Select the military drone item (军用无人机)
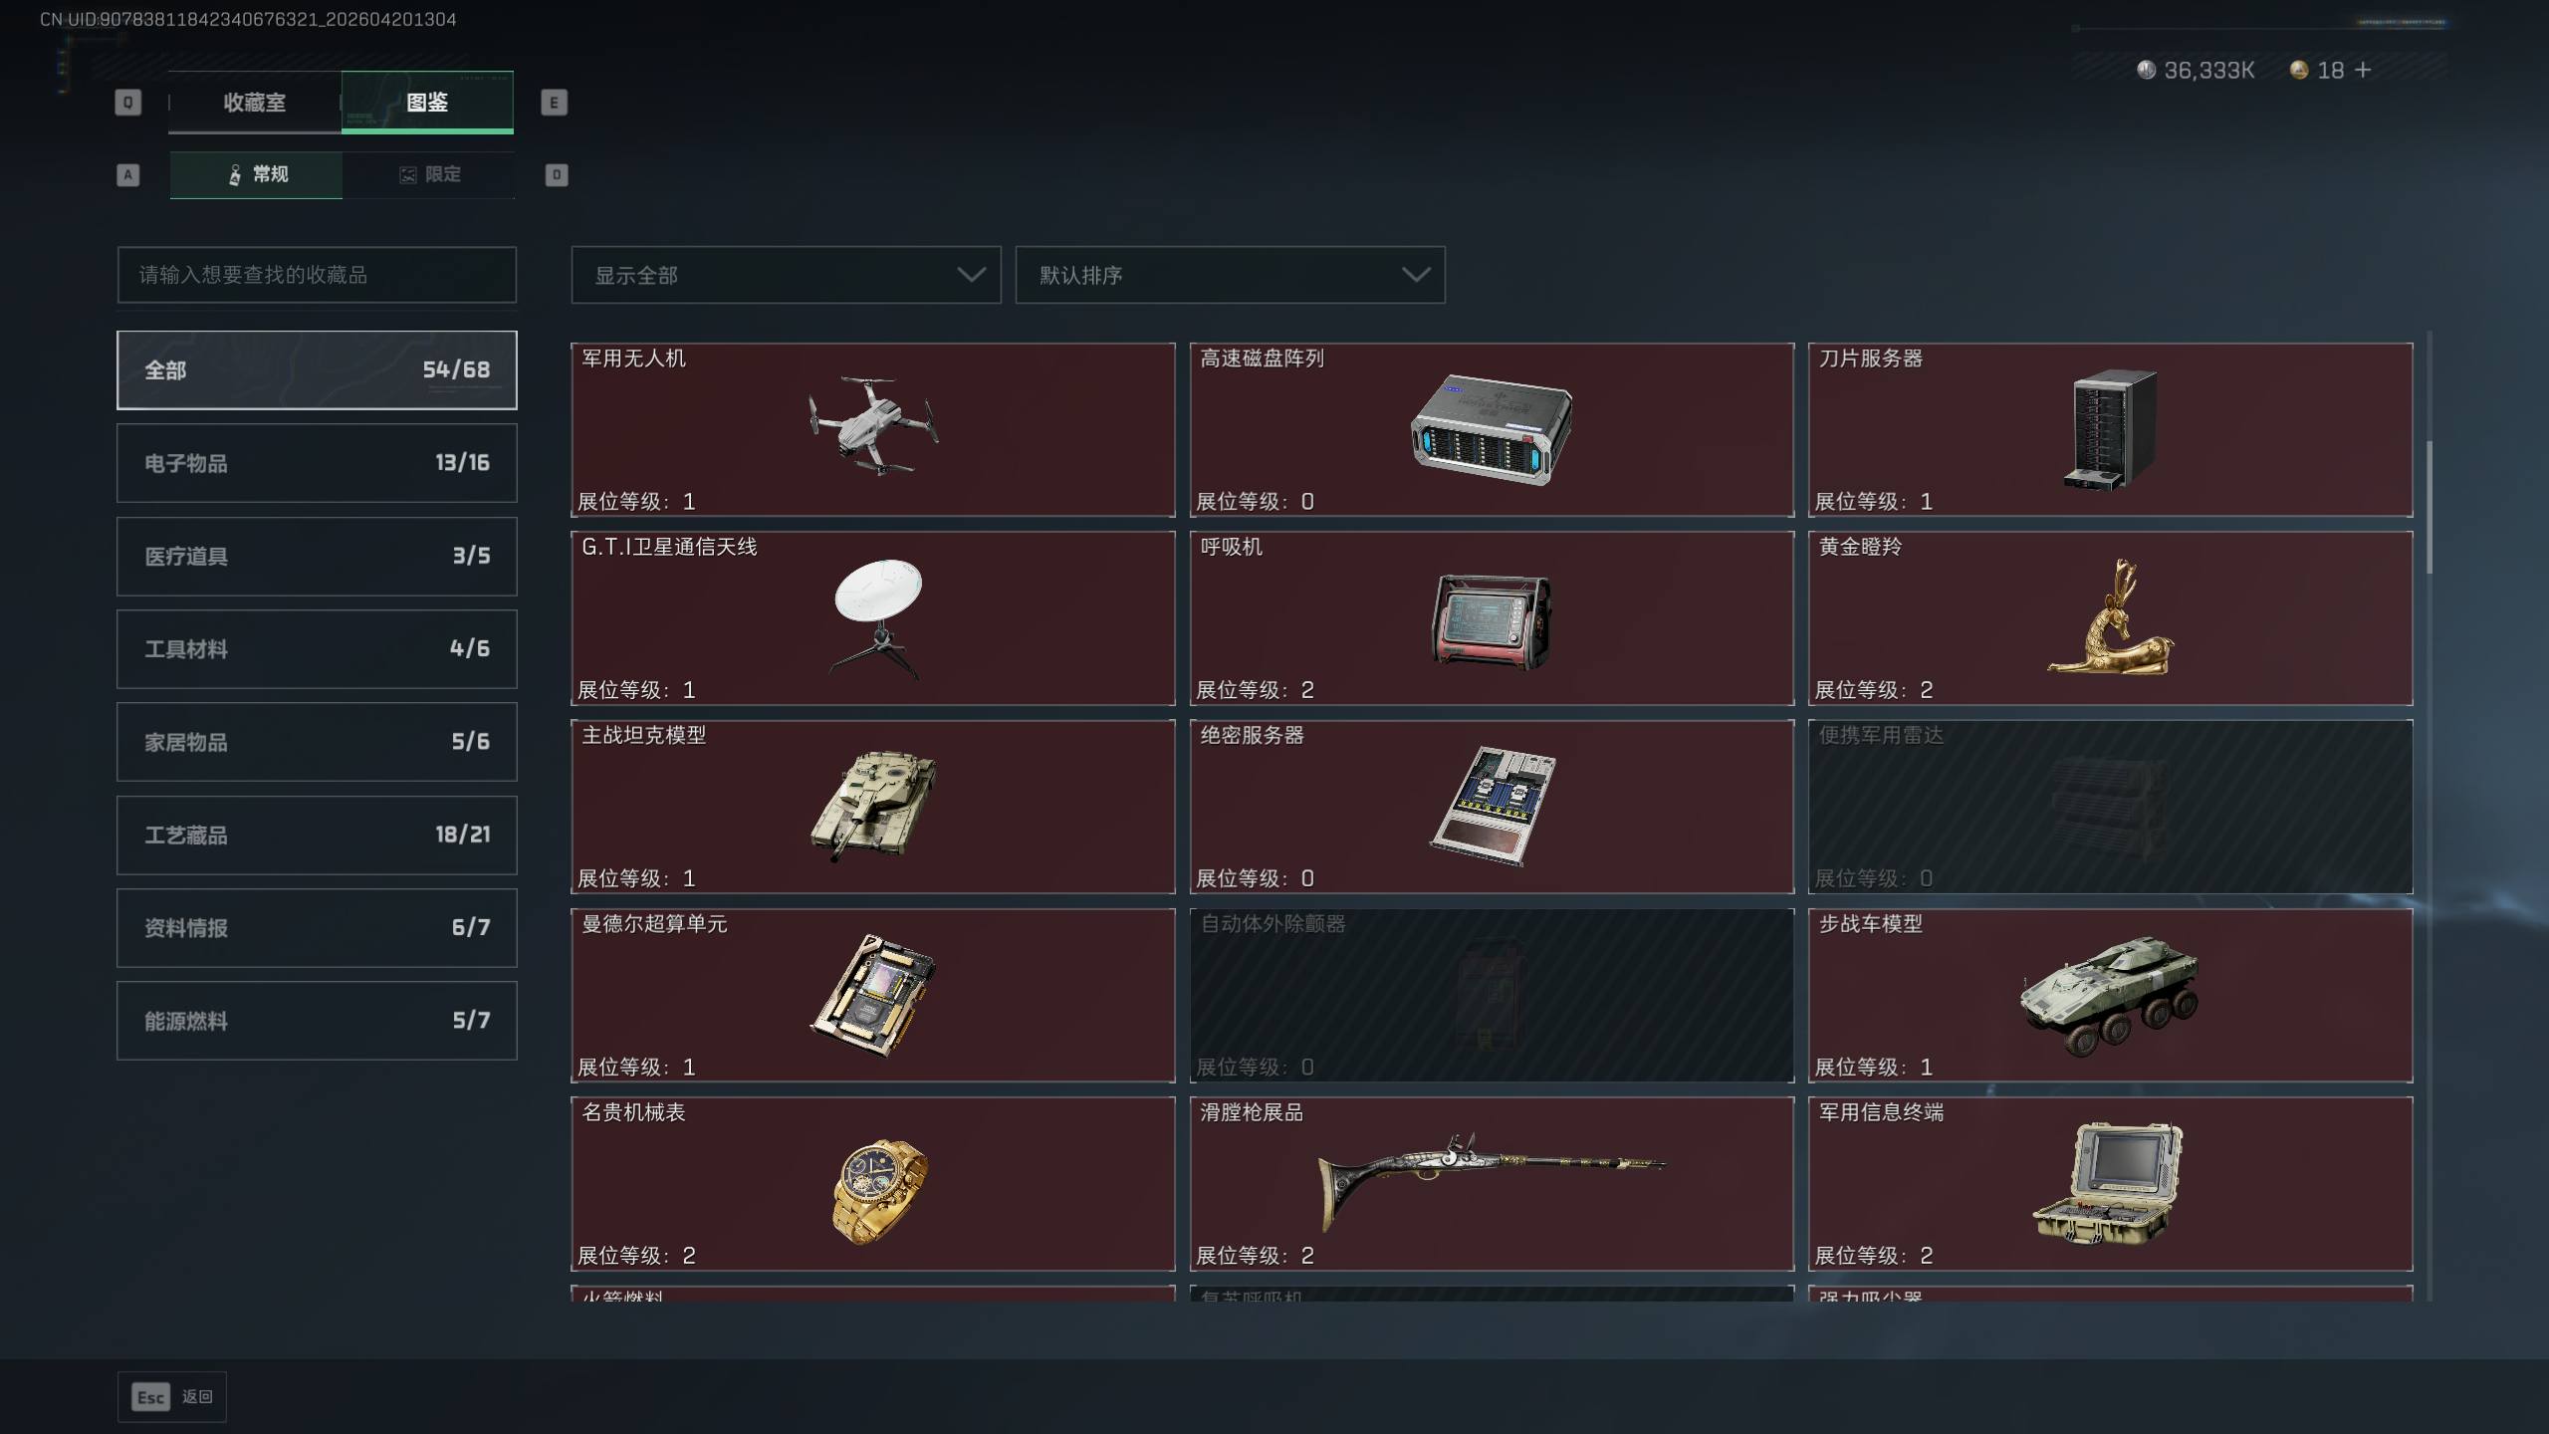The width and height of the screenshot is (2549, 1434). point(872,430)
